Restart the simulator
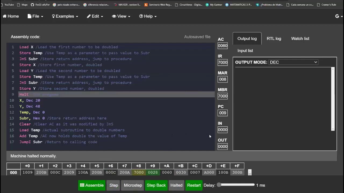 point(194,185)
